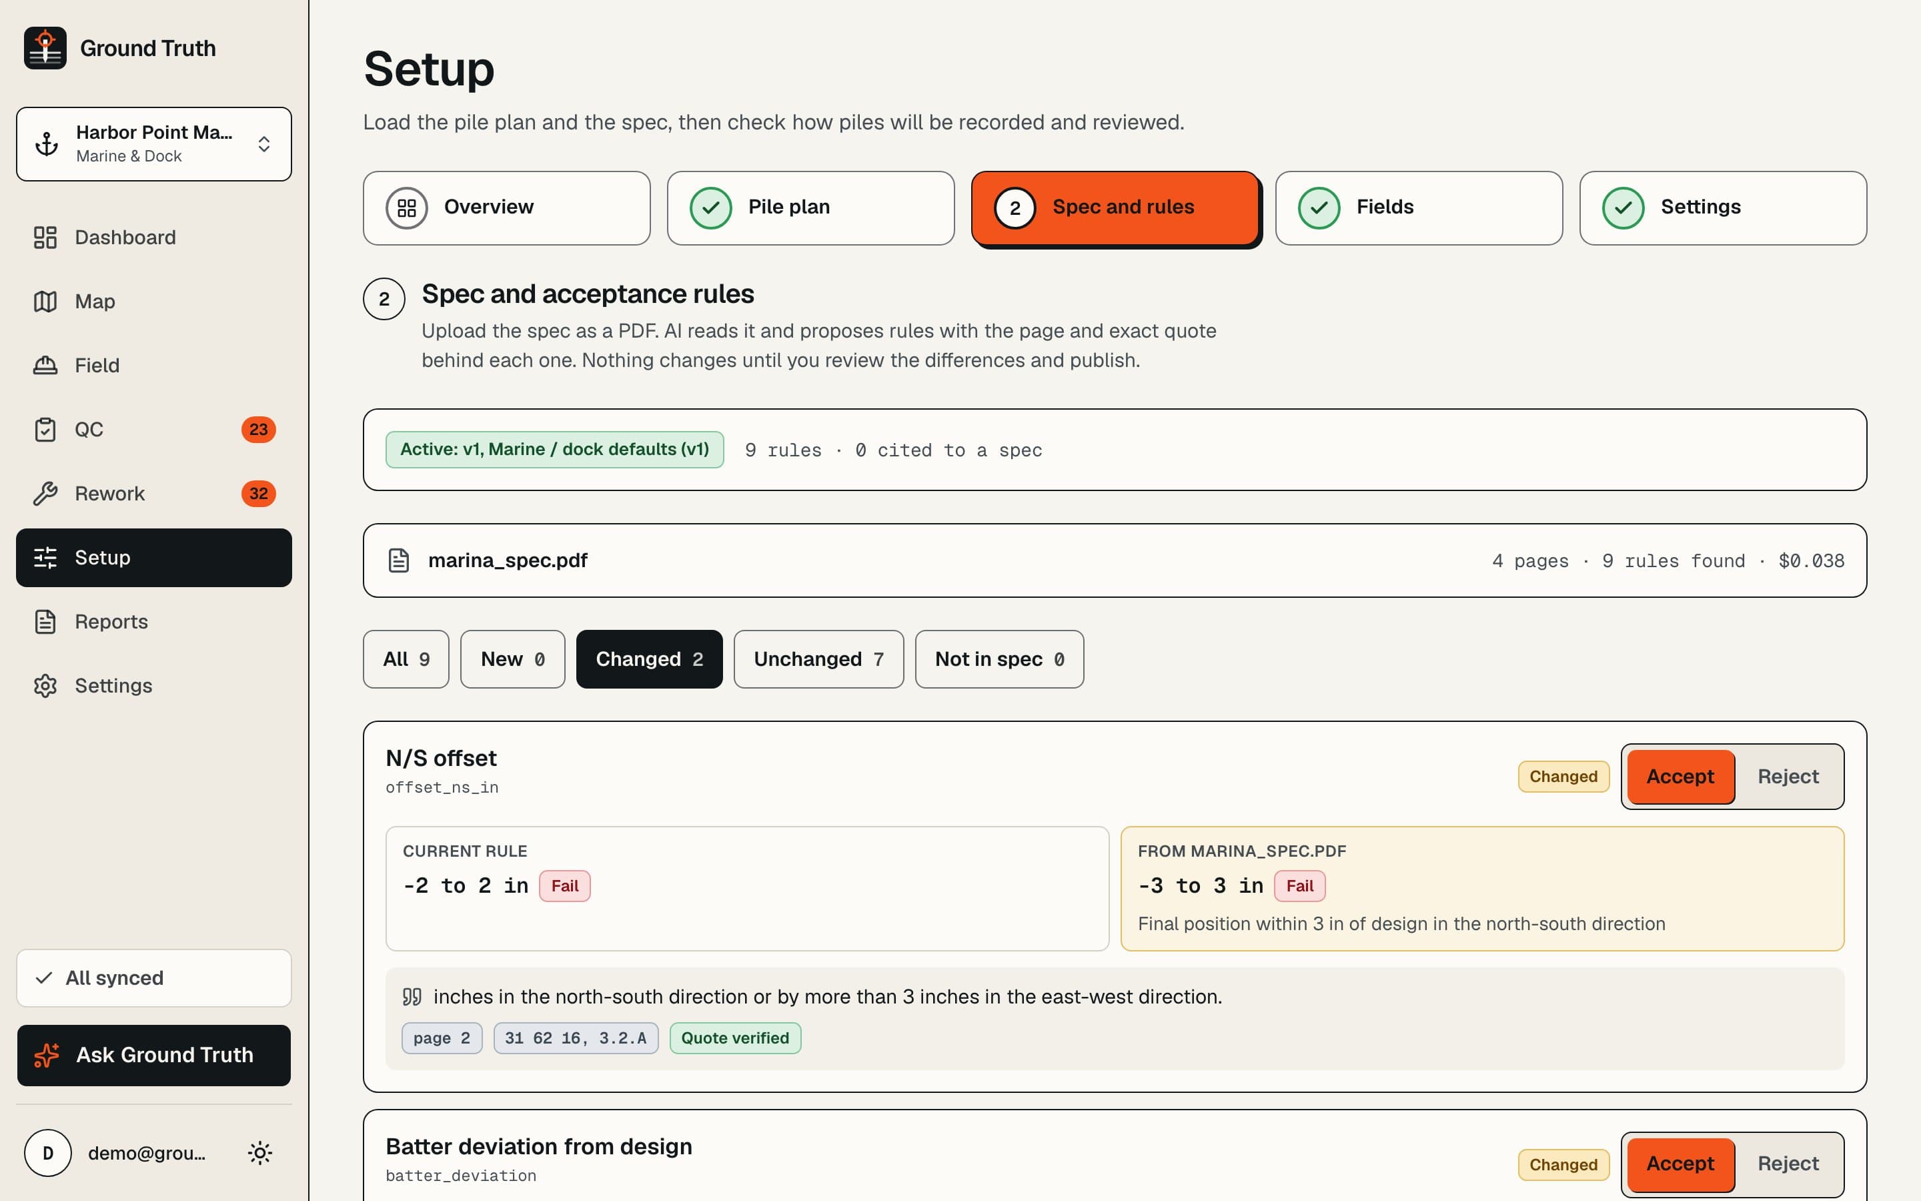Click the D user avatar
This screenshot has width=1921, height=1201.
point(47,1152)
